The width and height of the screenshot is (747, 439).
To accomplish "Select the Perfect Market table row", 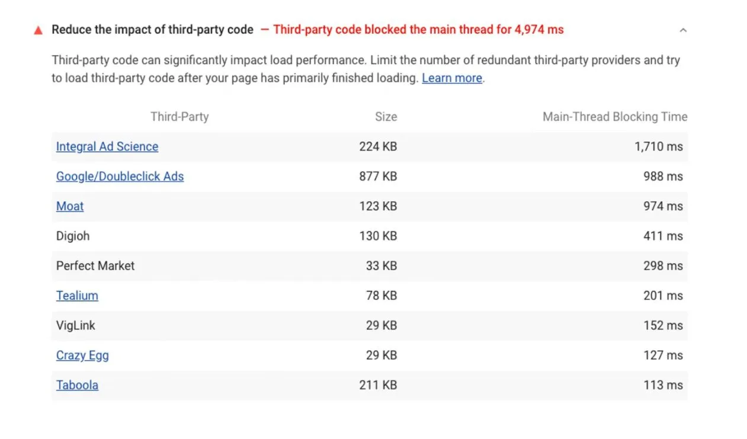I will pyautogui.click(x=370, y=266).
